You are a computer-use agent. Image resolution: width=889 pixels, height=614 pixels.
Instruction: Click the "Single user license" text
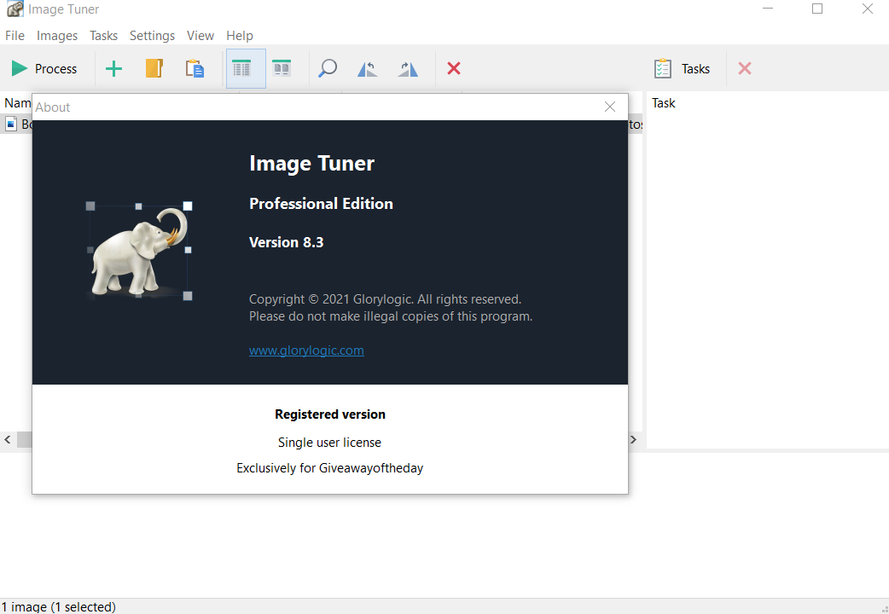pos(329,443)
